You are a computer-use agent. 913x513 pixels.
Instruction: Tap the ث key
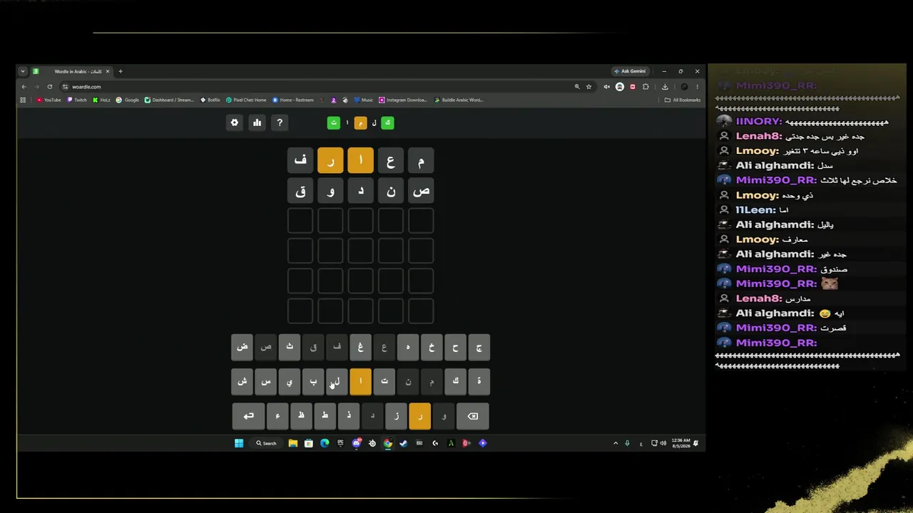(290, 347)
